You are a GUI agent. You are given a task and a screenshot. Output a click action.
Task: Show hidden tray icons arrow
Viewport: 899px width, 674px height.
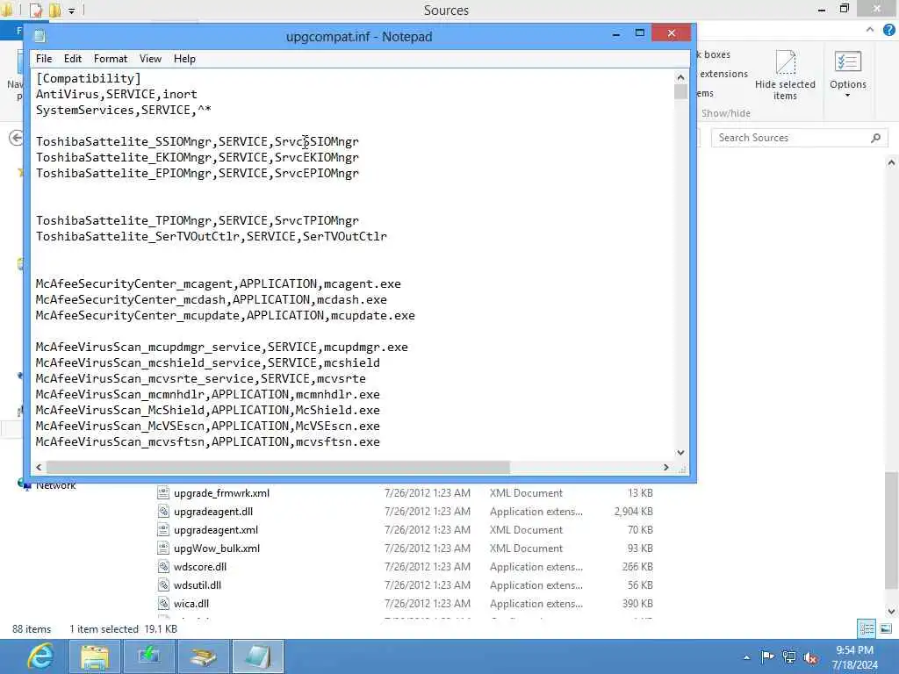746,657
